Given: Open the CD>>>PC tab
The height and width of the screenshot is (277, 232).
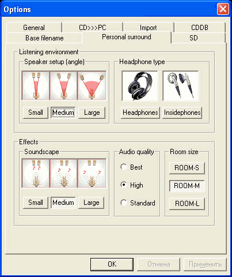Looking at the screenshot, I should (x=93, y=28).
